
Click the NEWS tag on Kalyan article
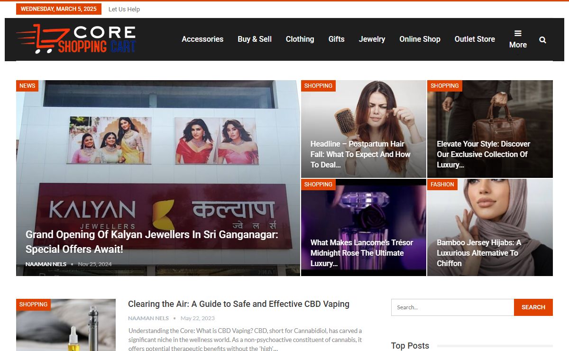pos(27,86)
